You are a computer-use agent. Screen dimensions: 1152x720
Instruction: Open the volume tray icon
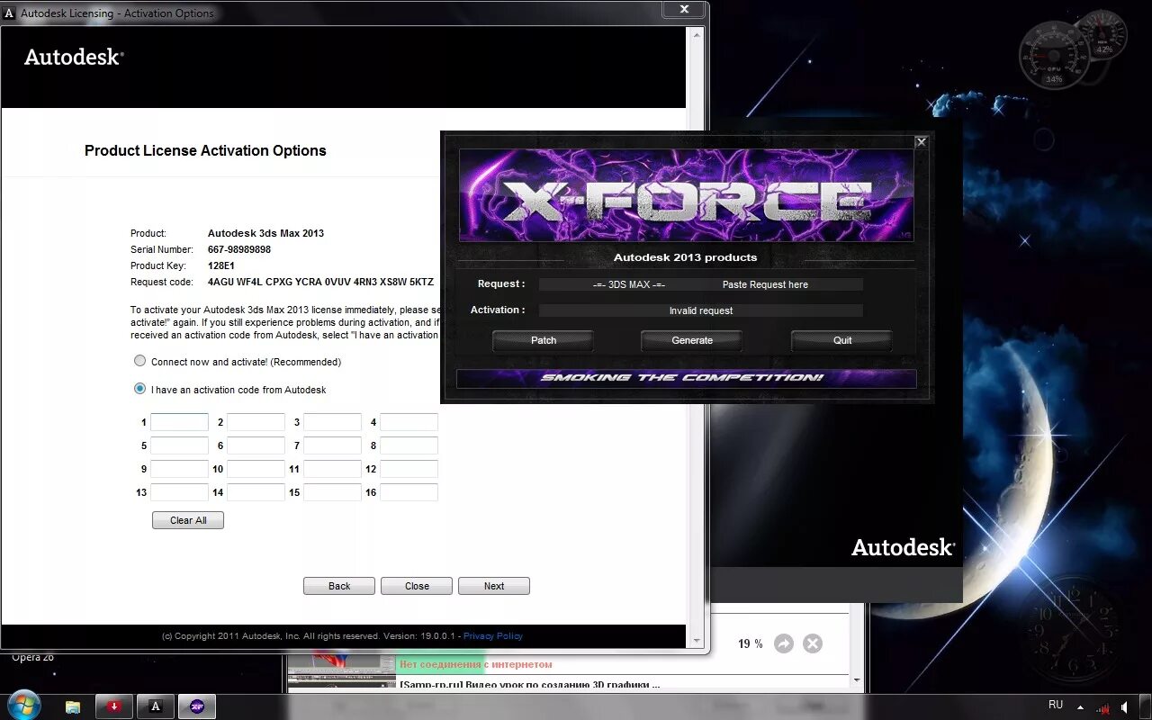1126,708
